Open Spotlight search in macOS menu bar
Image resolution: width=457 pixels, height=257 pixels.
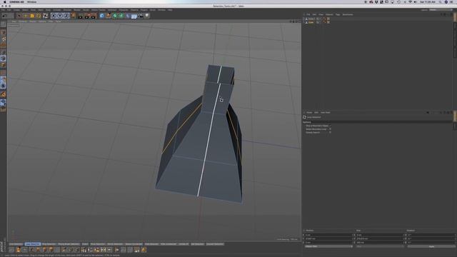click(440, 1)
